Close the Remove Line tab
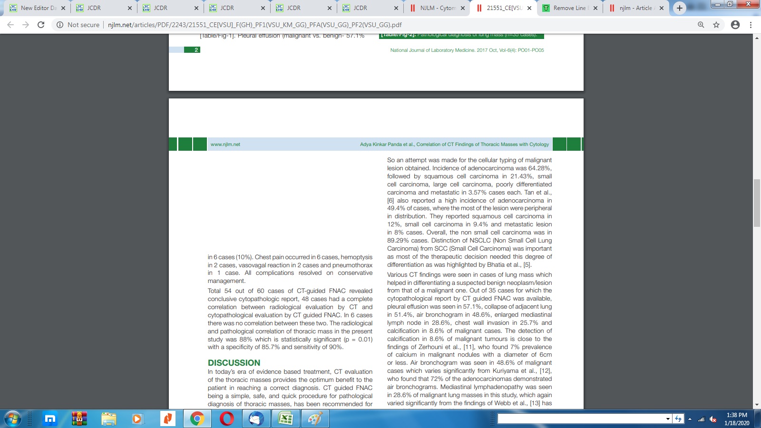 (x=595, y=8)
